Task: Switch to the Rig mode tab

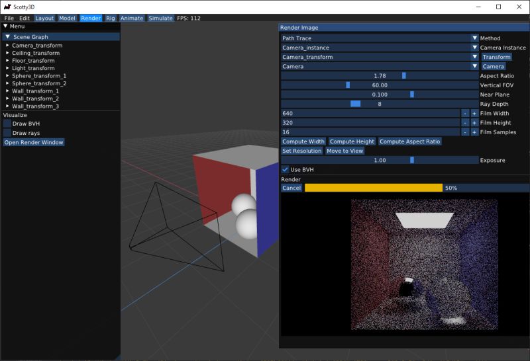Action: tap(110, 19)
